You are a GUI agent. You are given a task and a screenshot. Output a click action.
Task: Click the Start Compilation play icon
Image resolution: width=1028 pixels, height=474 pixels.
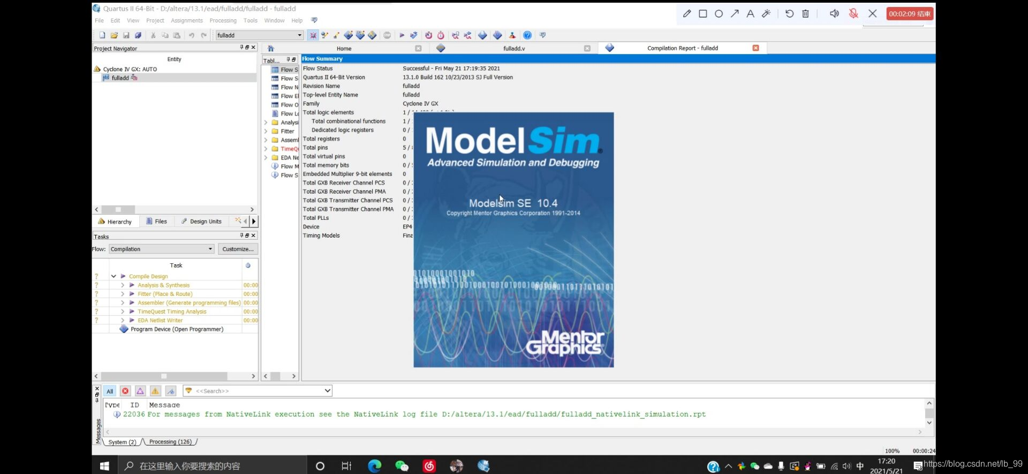(402, 35)
